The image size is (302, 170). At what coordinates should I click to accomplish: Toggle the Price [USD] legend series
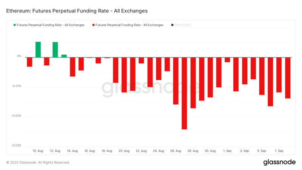click(183, 25)
